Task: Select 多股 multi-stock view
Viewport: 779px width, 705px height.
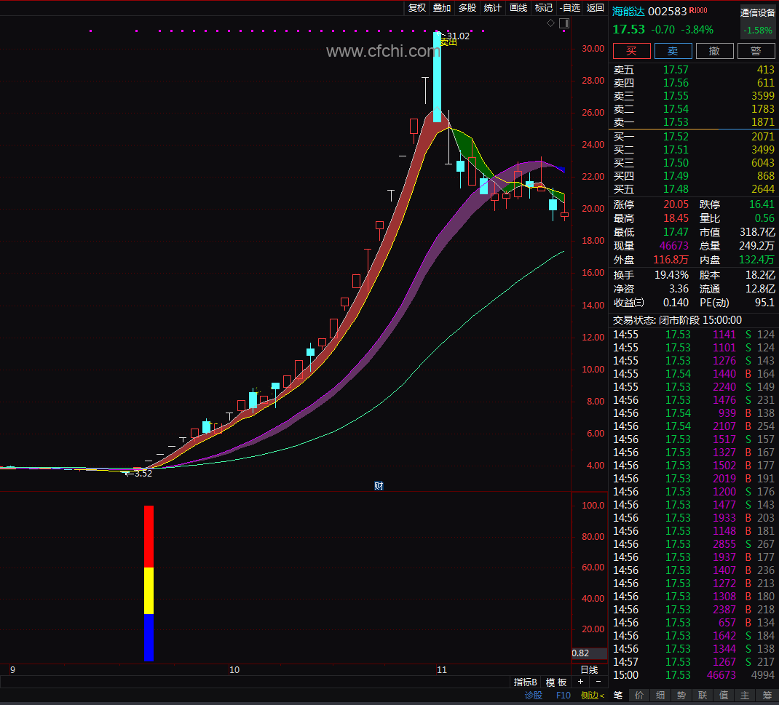Action: (x=467, y=7)
